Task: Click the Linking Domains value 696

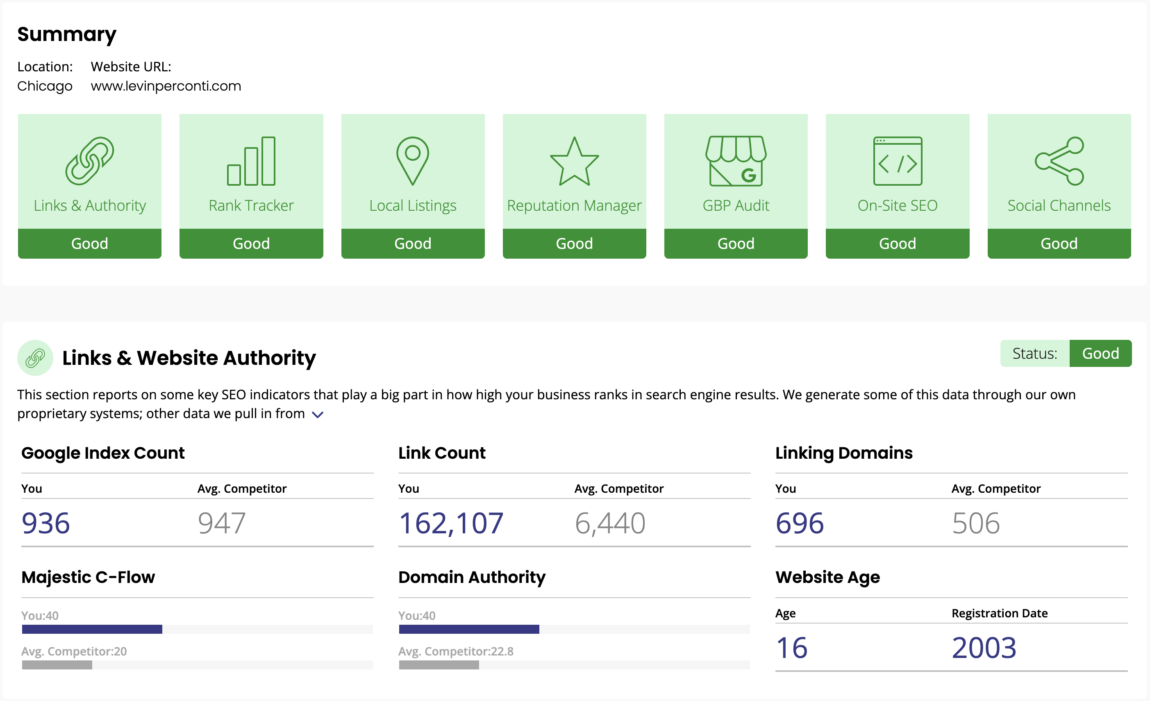Action: (x=799, y=523)
